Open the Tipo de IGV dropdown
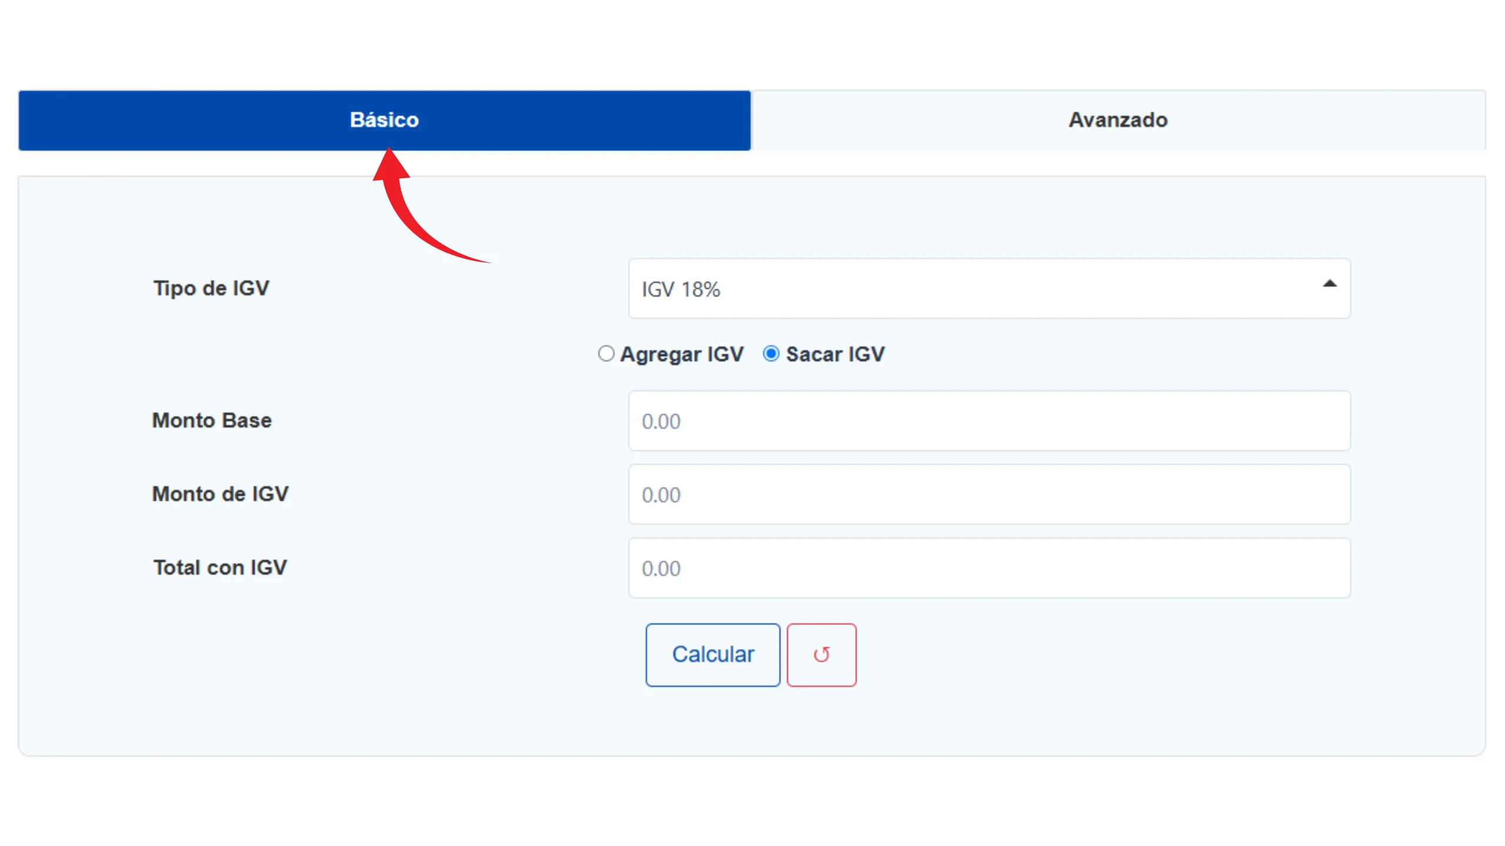This screenshot has height=846, width=1505. pyautogui.click(x=989, y=288)
